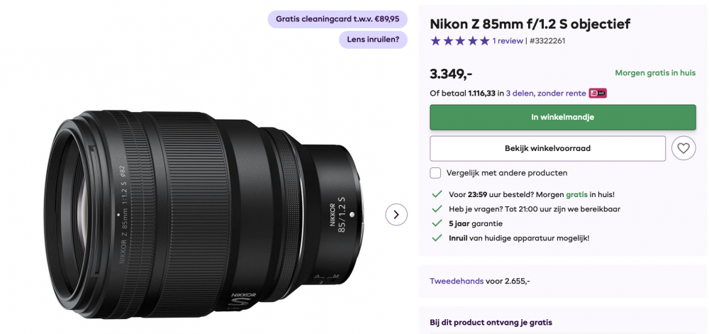Click checkmark beside Inruil van huidige apparatuur
This screenshot has width=709, height=334.
click(x=436, y=238)
